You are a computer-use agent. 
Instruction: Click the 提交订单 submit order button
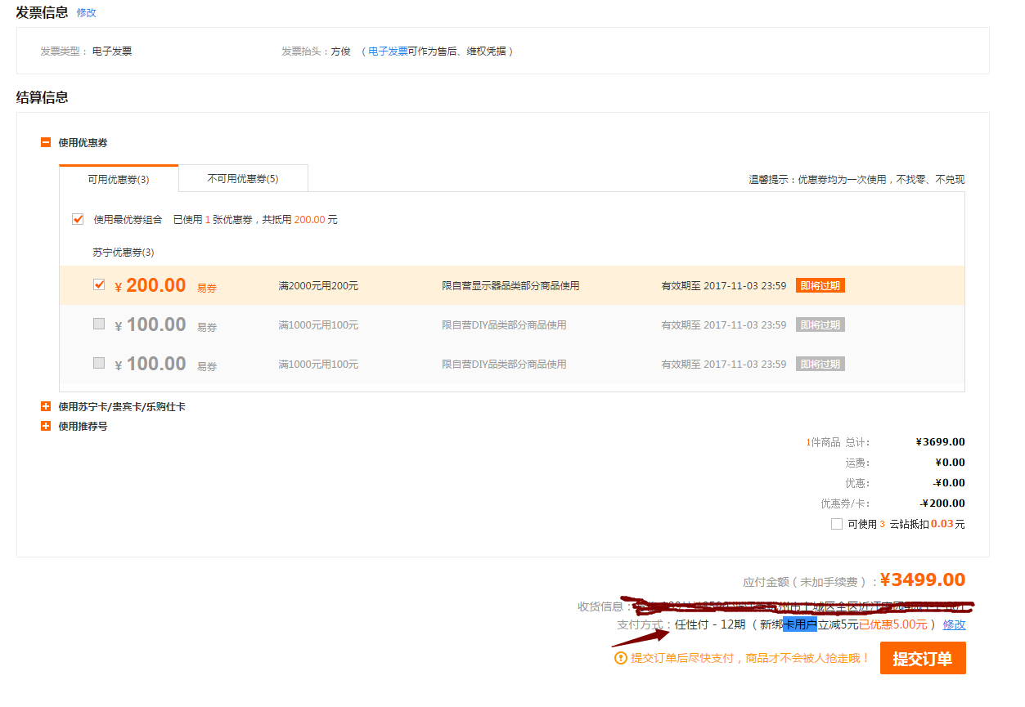coord(922,658)
